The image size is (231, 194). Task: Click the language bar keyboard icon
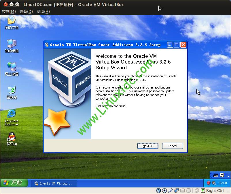216,175
